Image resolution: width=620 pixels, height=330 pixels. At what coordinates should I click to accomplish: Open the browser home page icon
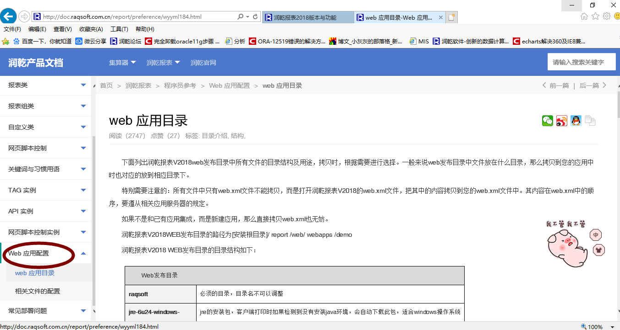click(584, 16)
